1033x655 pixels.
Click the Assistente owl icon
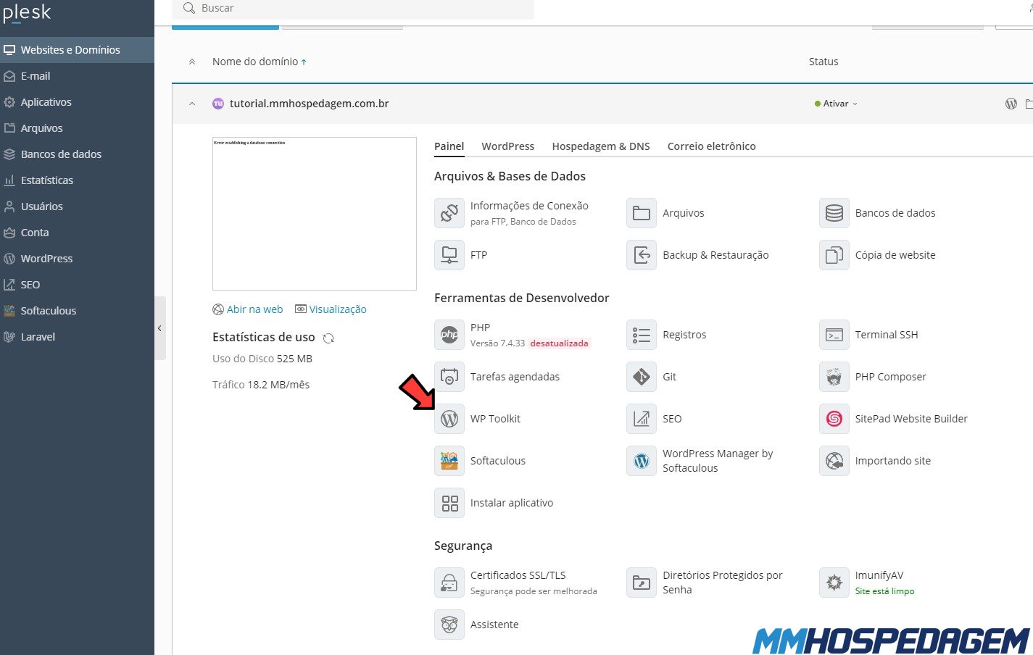pos(449,625)
